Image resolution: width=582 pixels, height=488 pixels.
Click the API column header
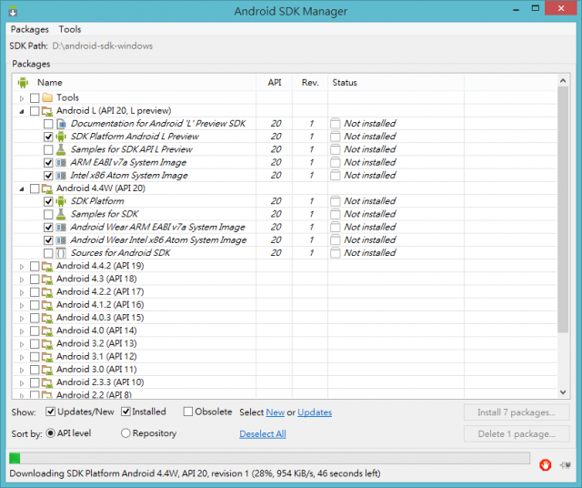point(275,83)
